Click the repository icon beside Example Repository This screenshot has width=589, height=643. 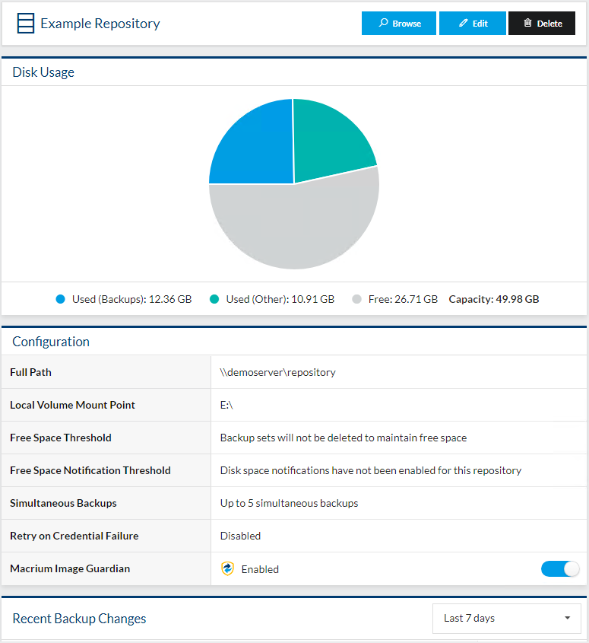point(26,24)
